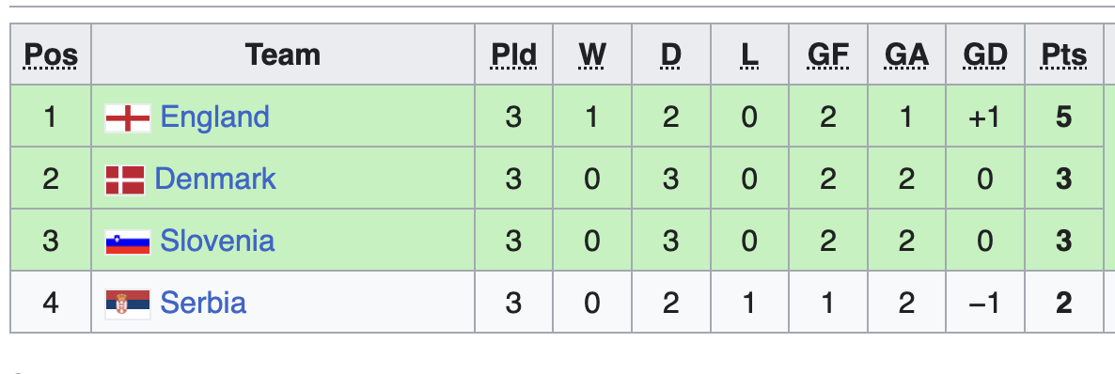The width and height of the screenshot is (1115, 374).
Task: Click the Pld abbreviation header
Action: (514, 55)
